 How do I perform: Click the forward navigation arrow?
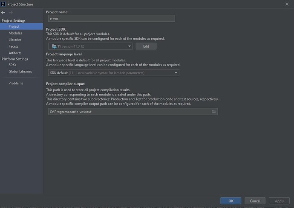(11, 12)
